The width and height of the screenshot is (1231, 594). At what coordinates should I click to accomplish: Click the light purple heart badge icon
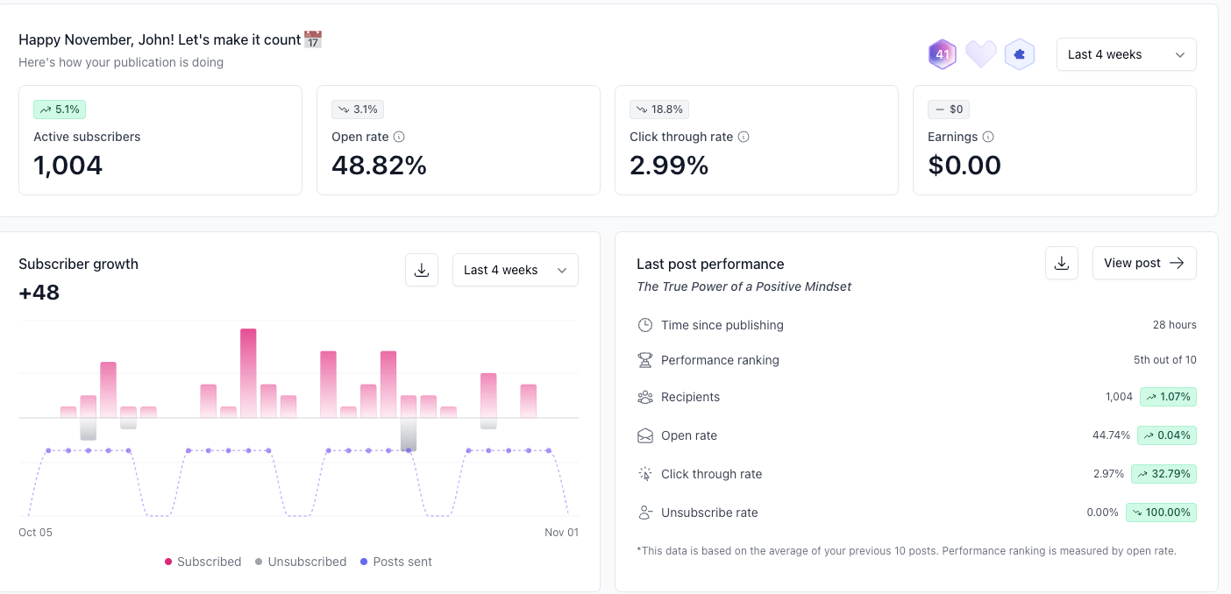pos(981,54)
